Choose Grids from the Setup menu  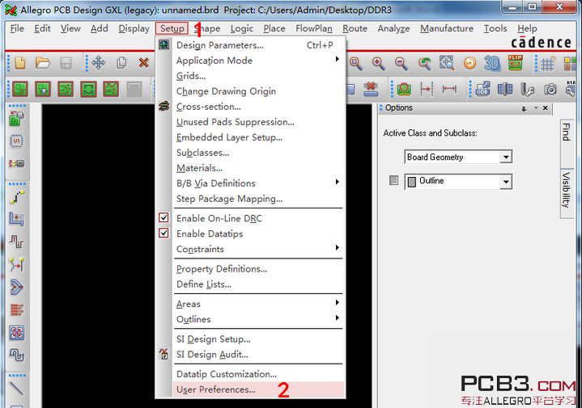tap(258, 76)
